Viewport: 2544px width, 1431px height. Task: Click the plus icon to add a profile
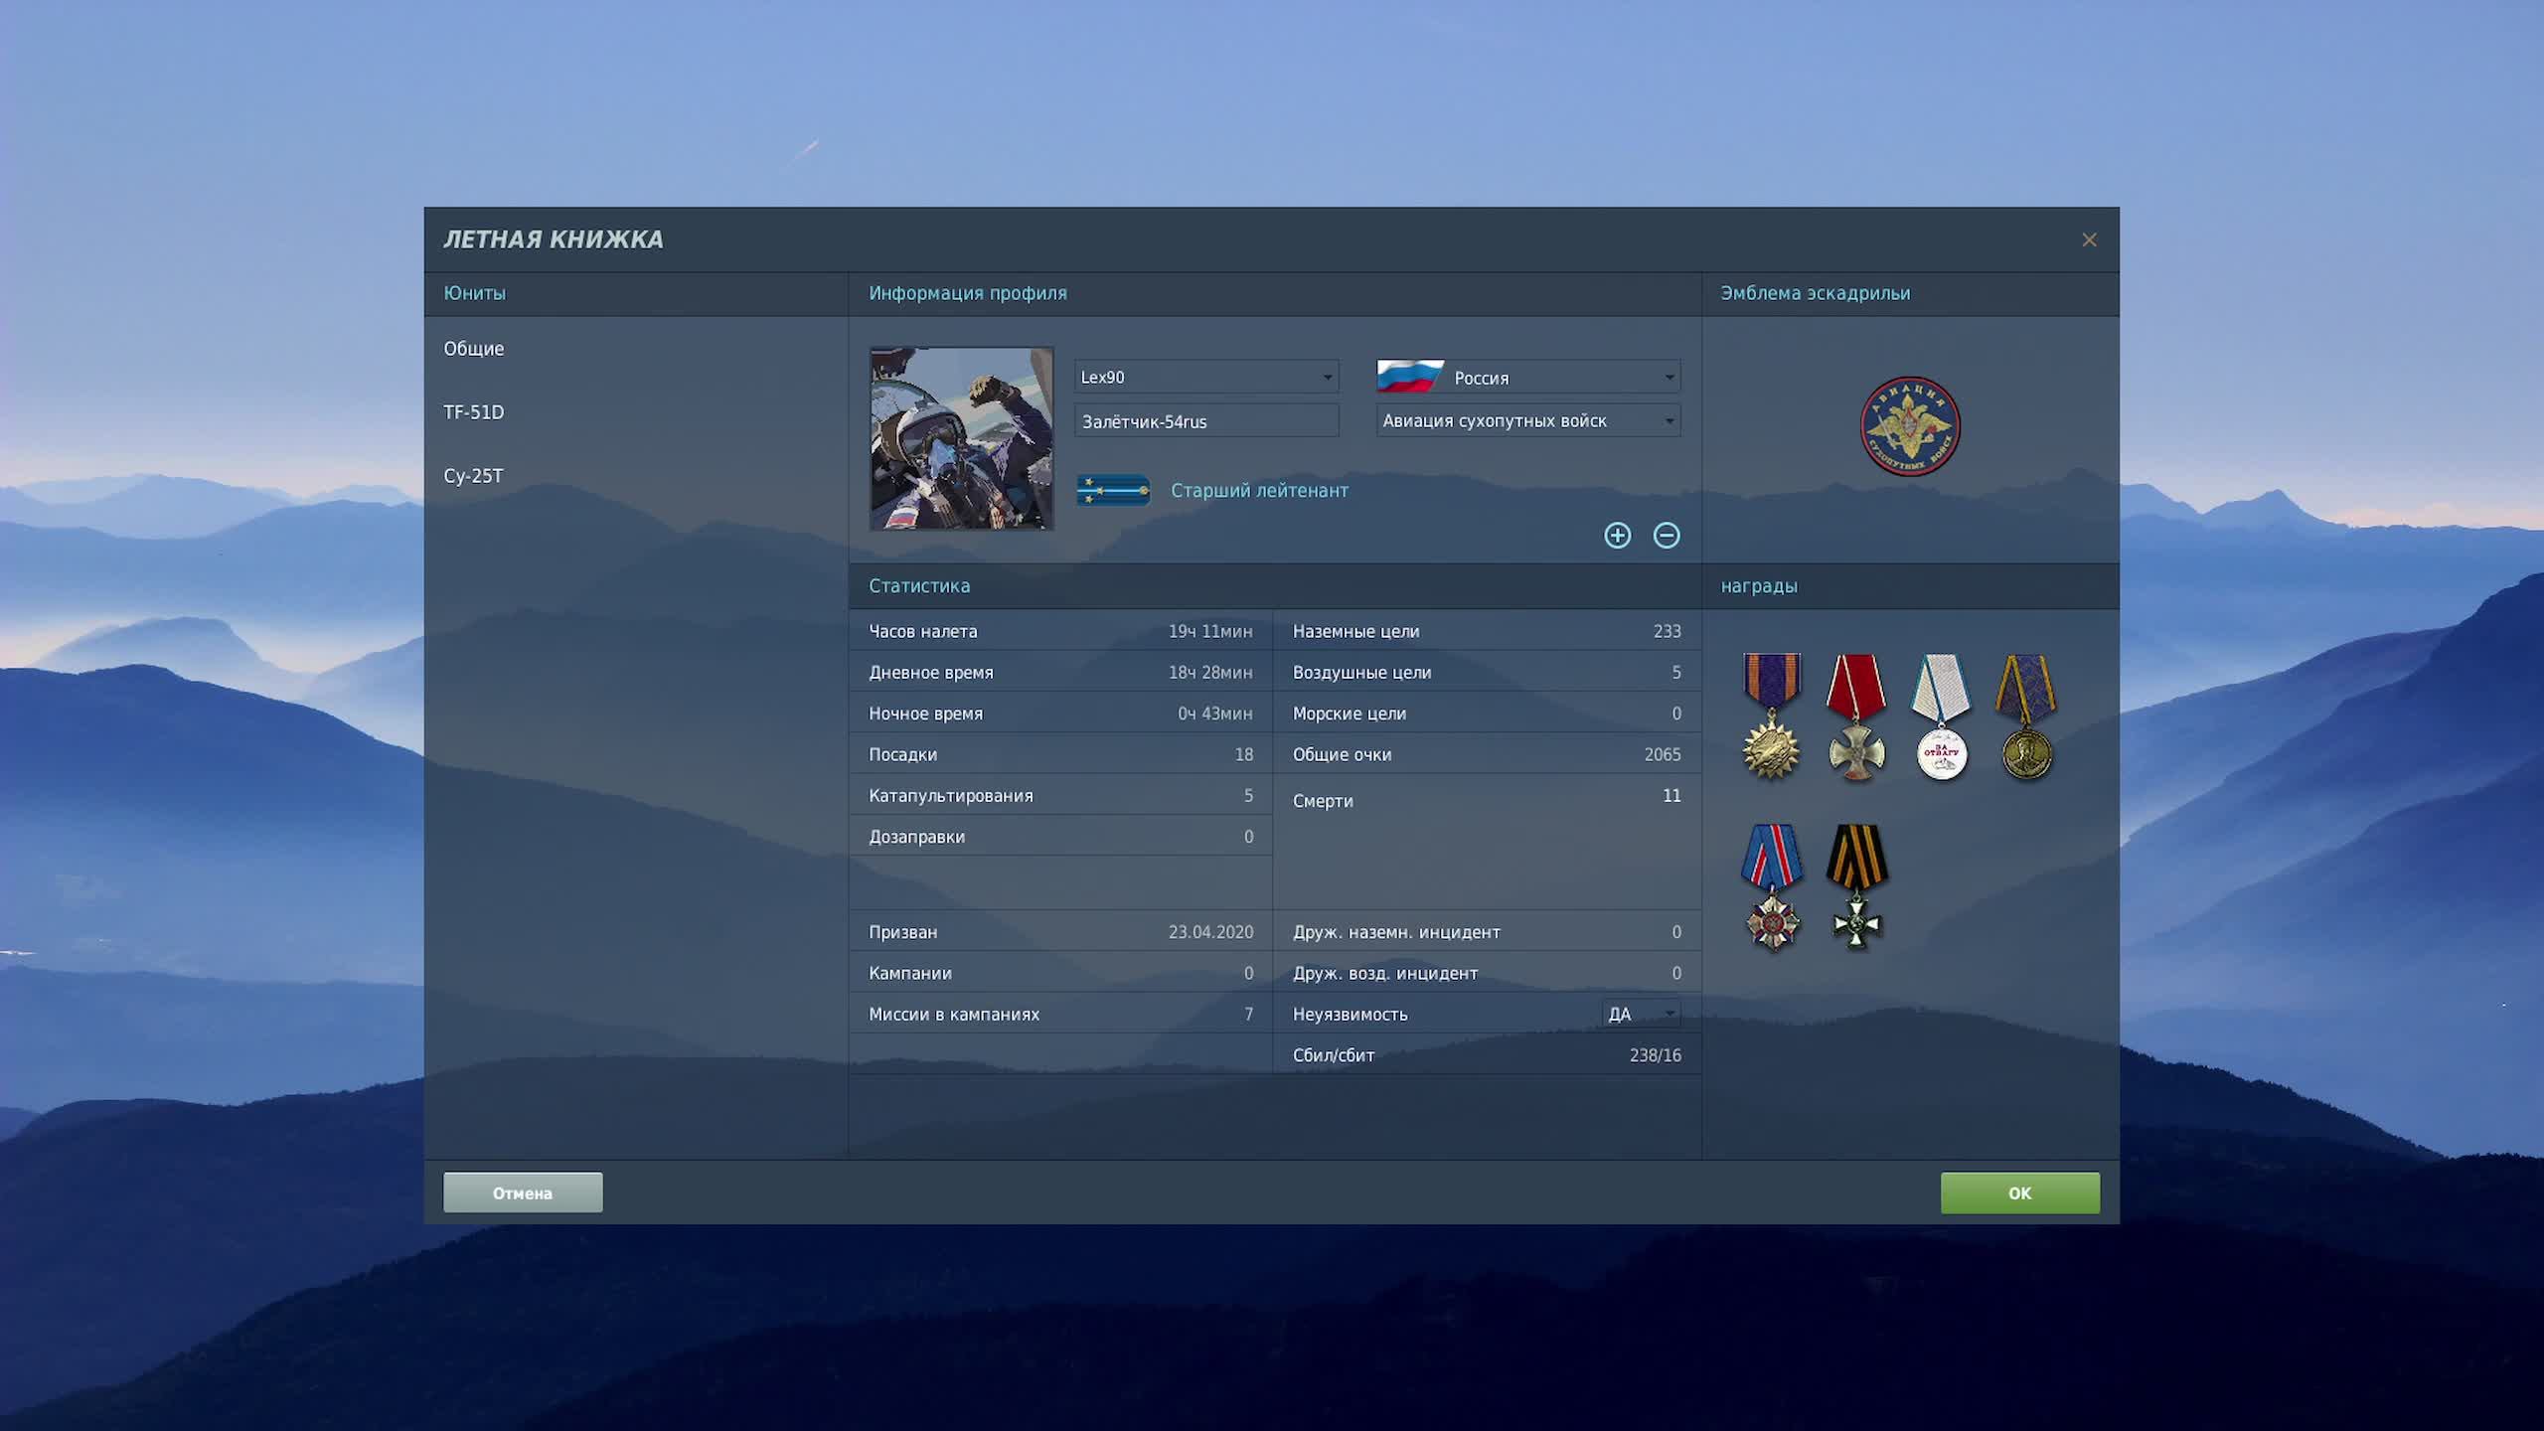click(1617, 536)
